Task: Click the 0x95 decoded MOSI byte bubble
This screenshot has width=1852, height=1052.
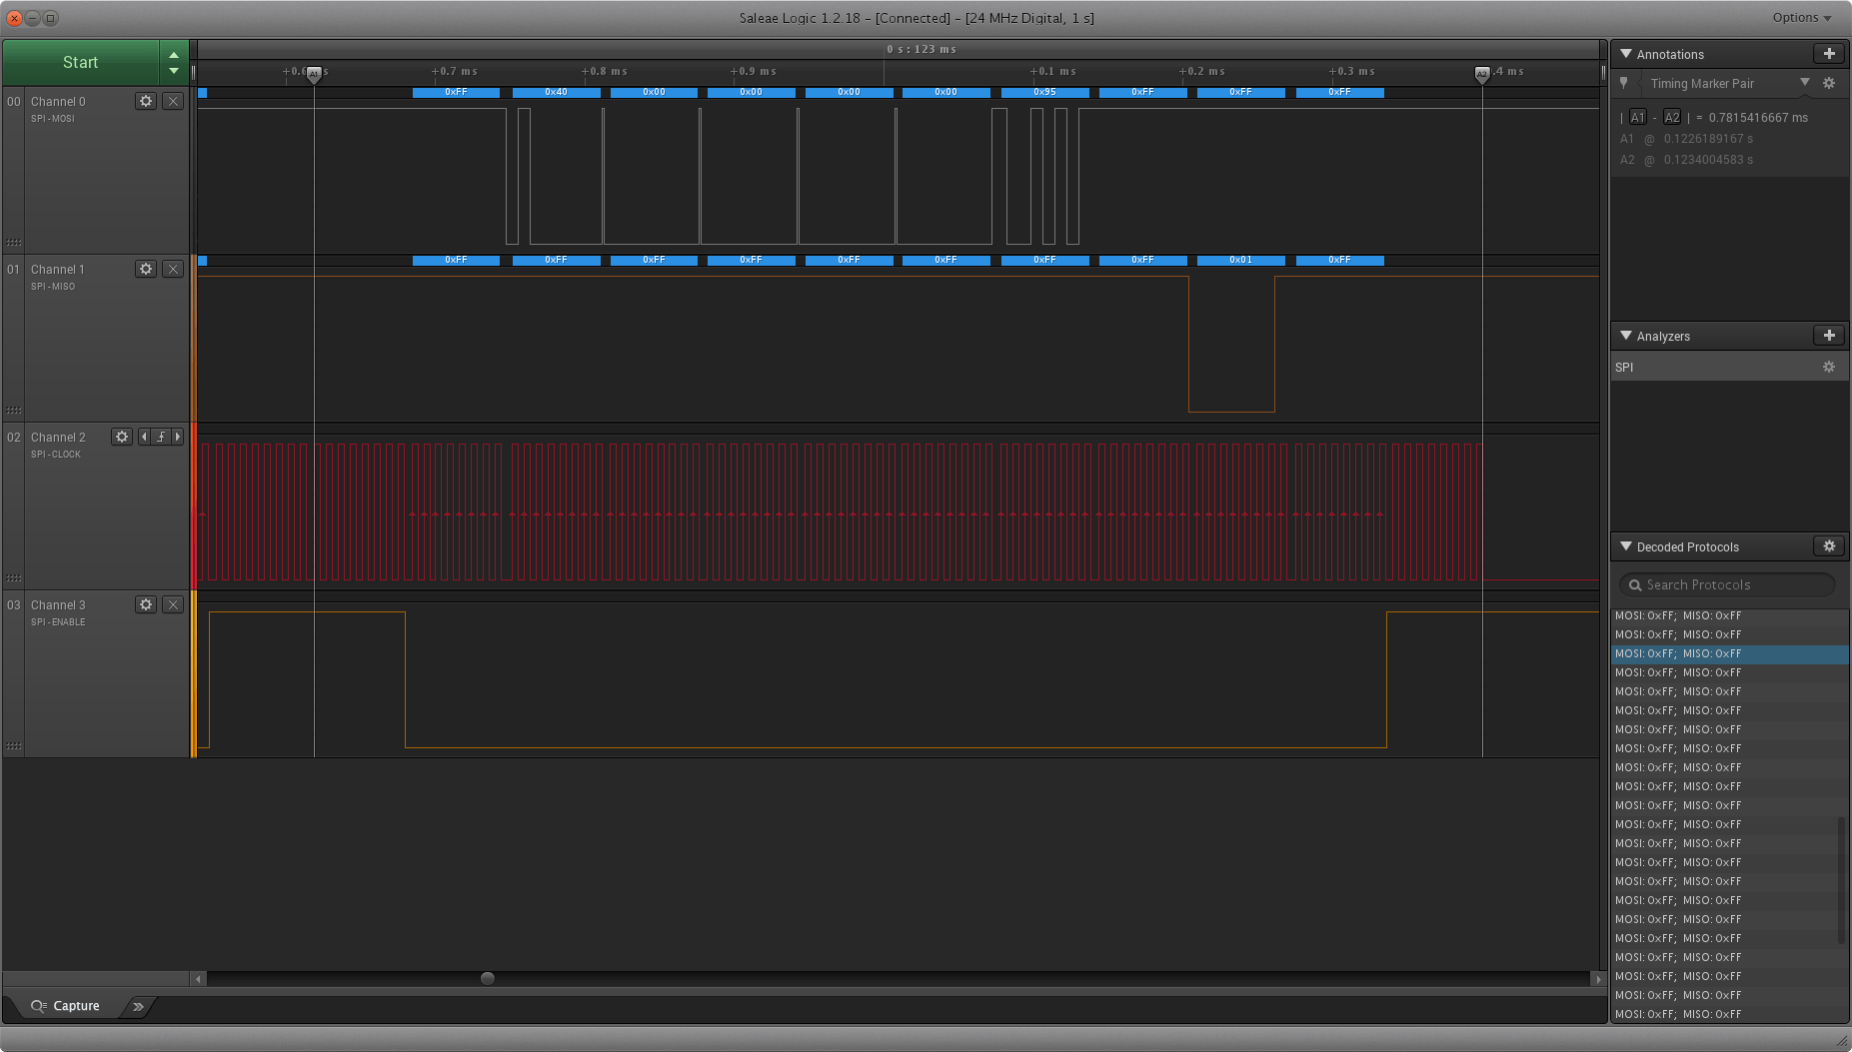Action: pos(1044,92)
